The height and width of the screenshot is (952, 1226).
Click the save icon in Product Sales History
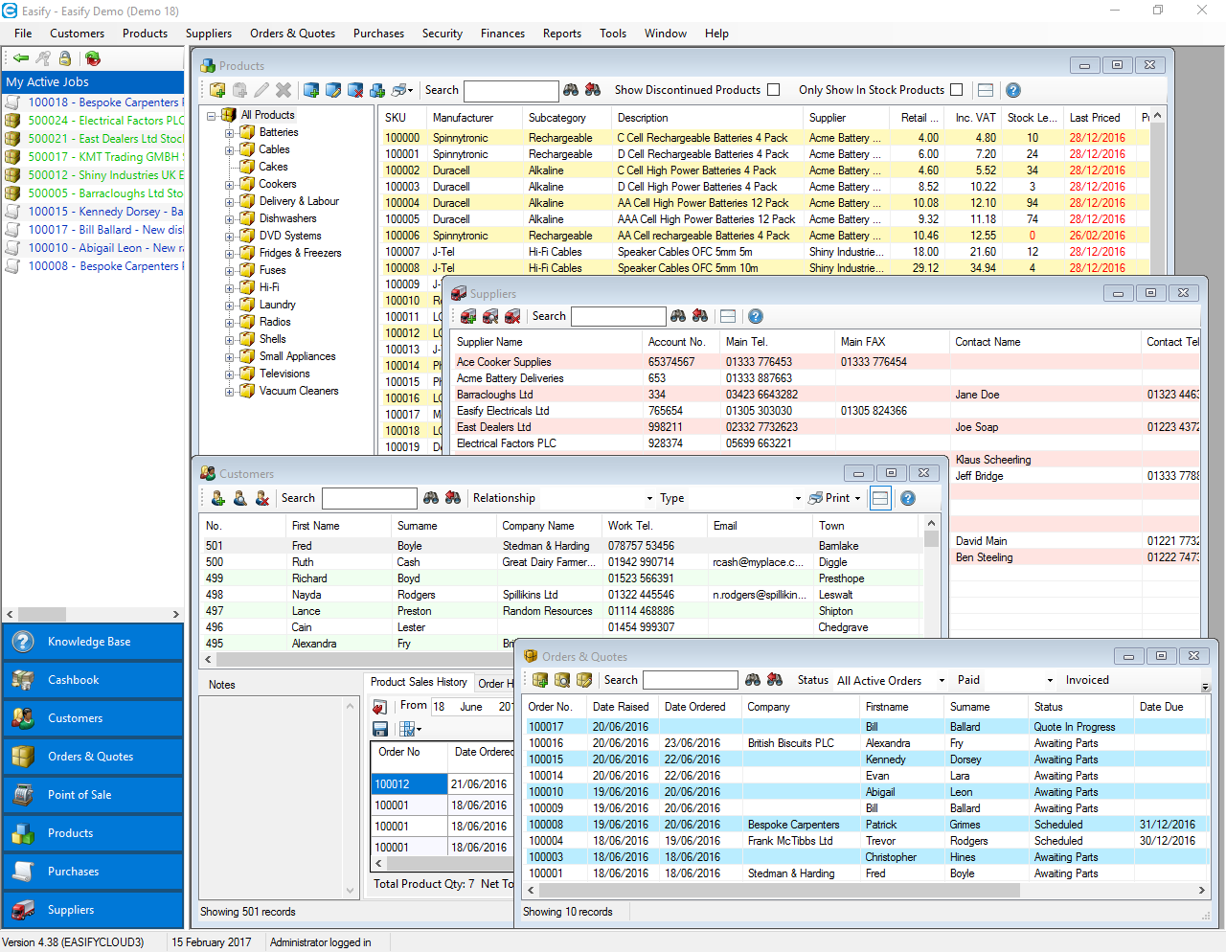coord(380,729)
